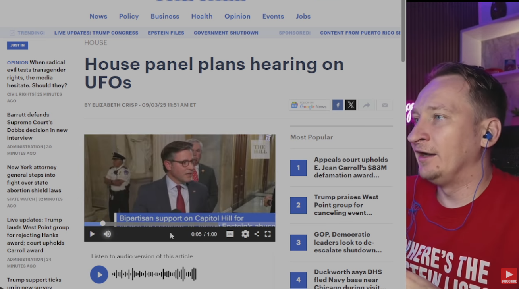519x289 pixels.
Task: Toggle closed captions on the video
Action: pyautogui.click(x=230, y=234)
